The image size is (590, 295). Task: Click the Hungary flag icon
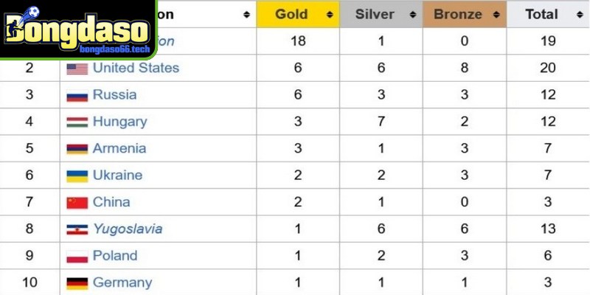77,122
